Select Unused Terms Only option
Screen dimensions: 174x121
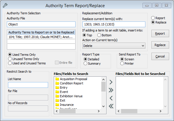10,59
